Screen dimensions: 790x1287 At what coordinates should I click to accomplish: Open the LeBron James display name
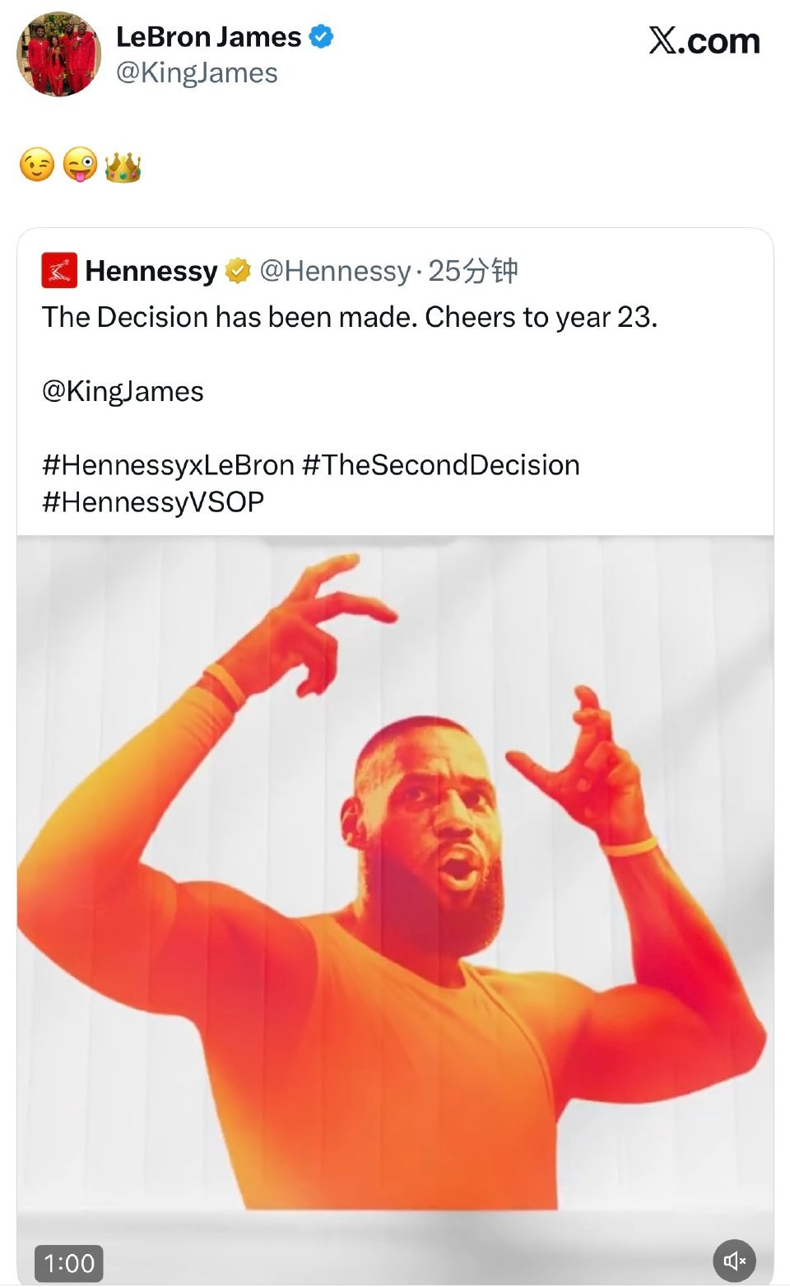pyautogui.click(x=208, y=37)
